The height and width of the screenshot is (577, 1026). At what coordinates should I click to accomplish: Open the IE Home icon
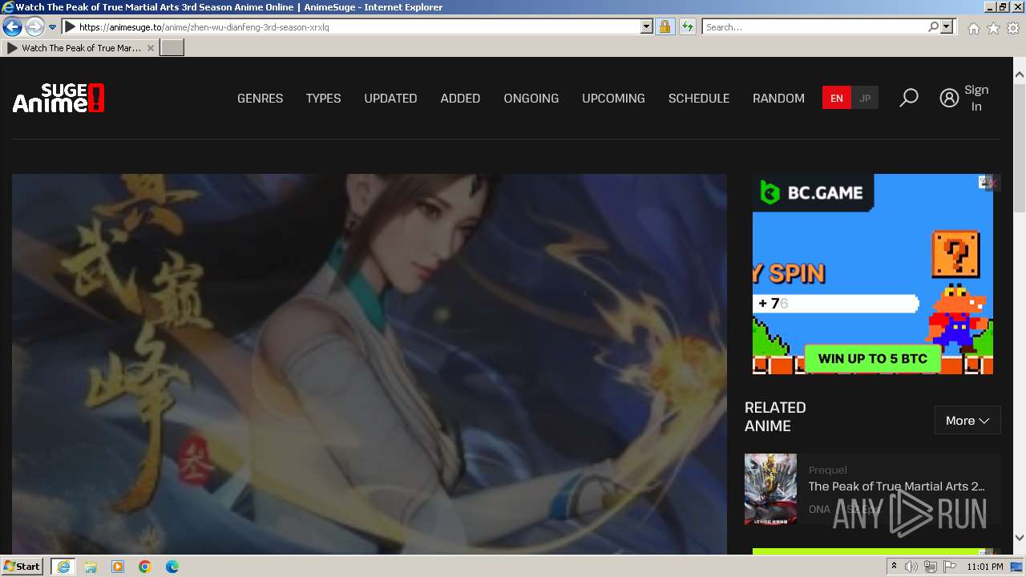tap(973, 28)
